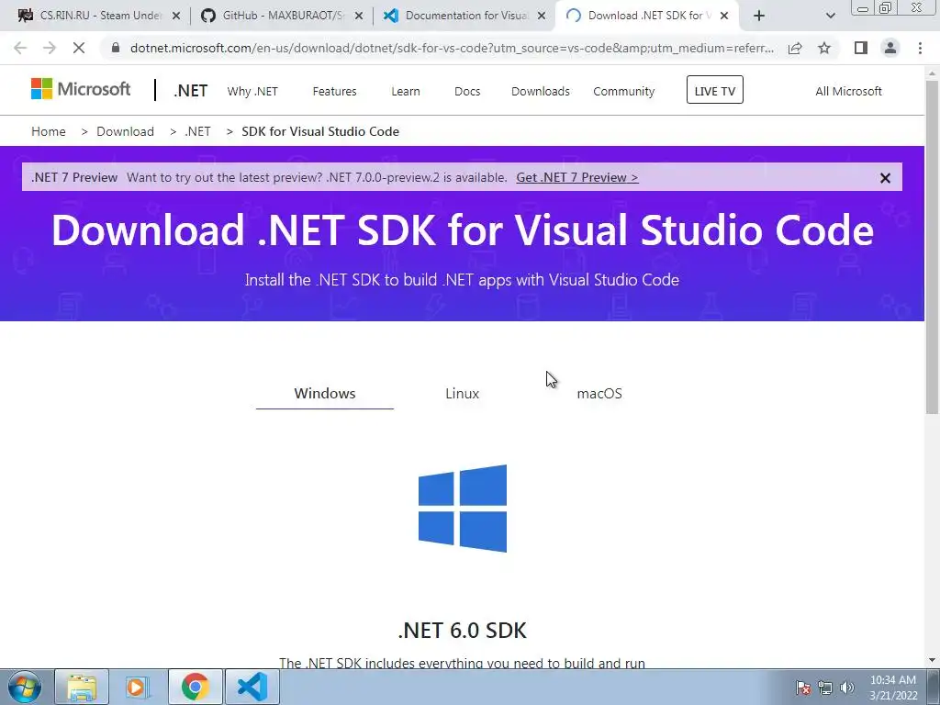Viewport: 940px width, 705px height.
Task: Share this page using the share icon
Action: coord(795,48)
